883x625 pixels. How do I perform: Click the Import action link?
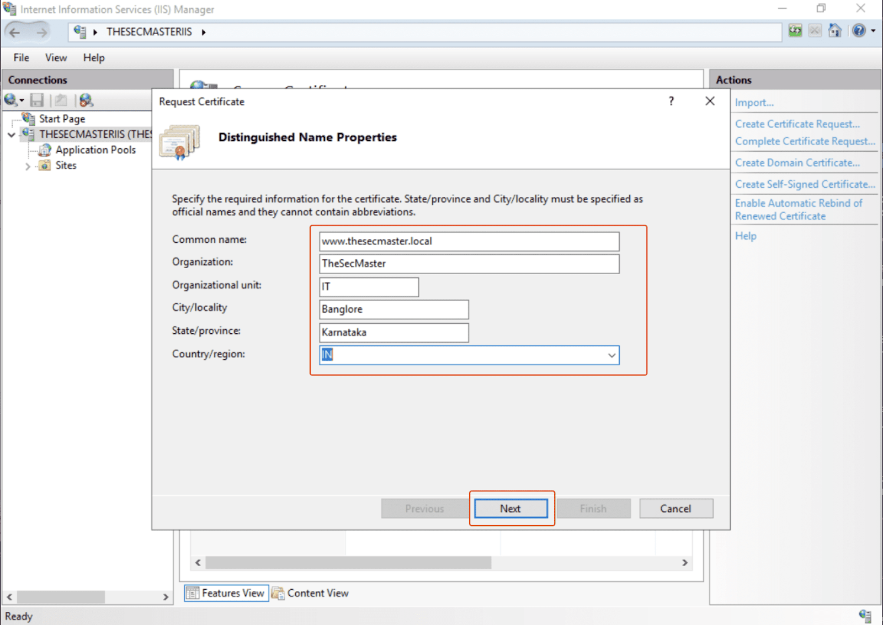754,103
